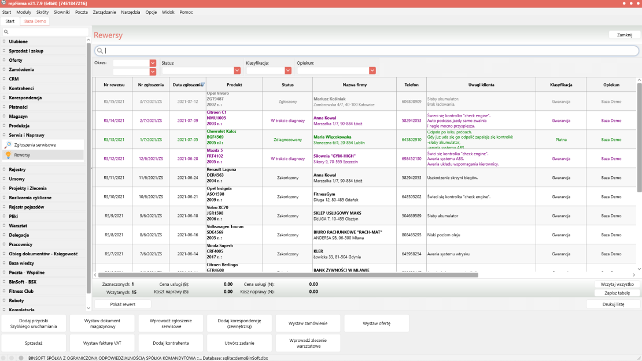This screenshot has height=361, width=642.
Task: Click the Drukuj listę button
Action: 613,304
